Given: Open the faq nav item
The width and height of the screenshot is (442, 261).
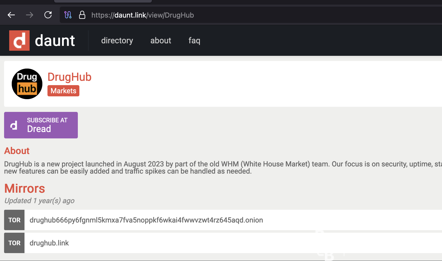Looking at the screenshot, I should pos(194,41).
